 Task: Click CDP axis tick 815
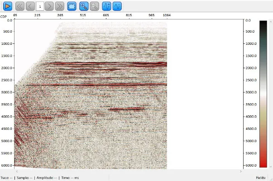[x=129, y=15]
